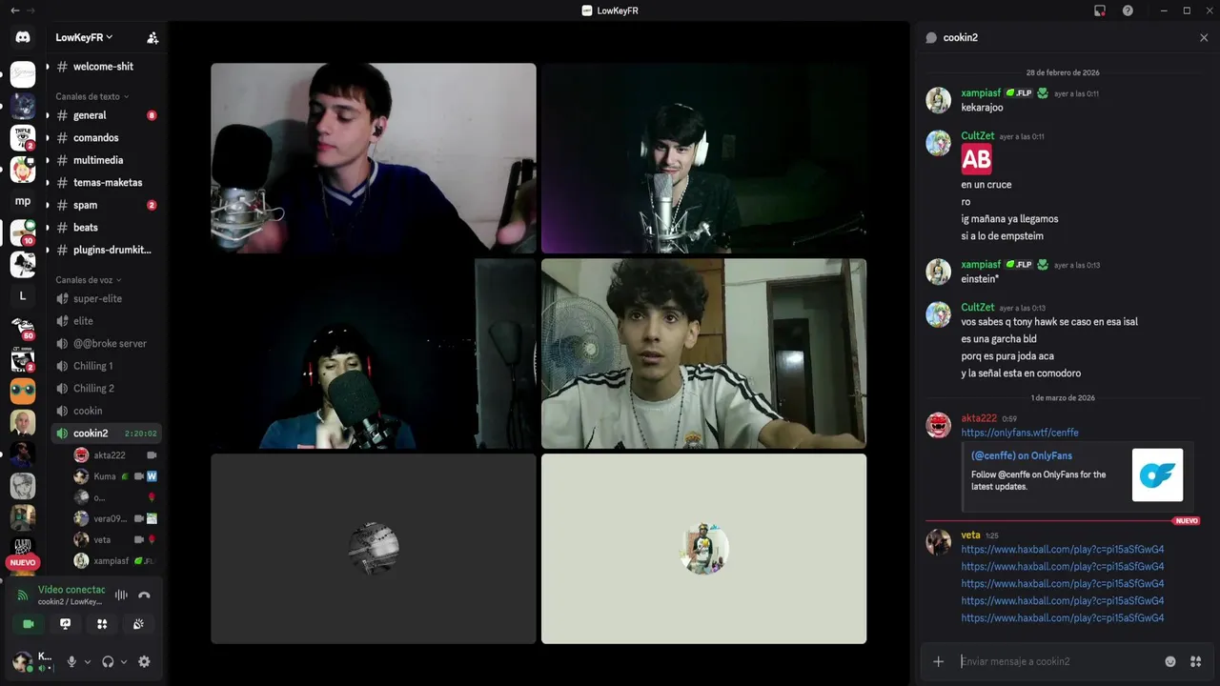Open last haxball.com link from veta
1220x686 pixels.
1062,618
